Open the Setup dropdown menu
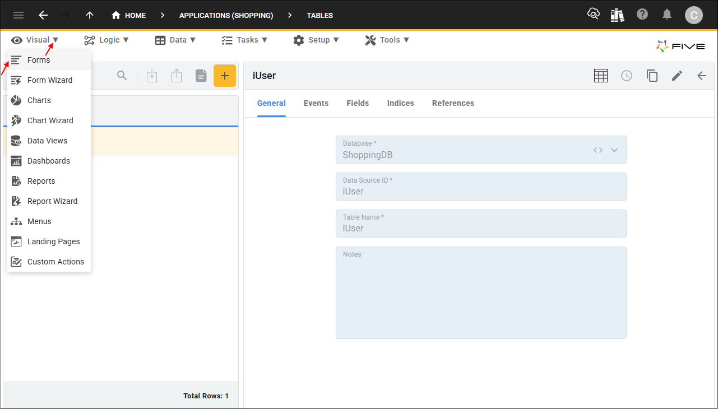The height and width of the screenshot is (409, 718). point(316,40)
